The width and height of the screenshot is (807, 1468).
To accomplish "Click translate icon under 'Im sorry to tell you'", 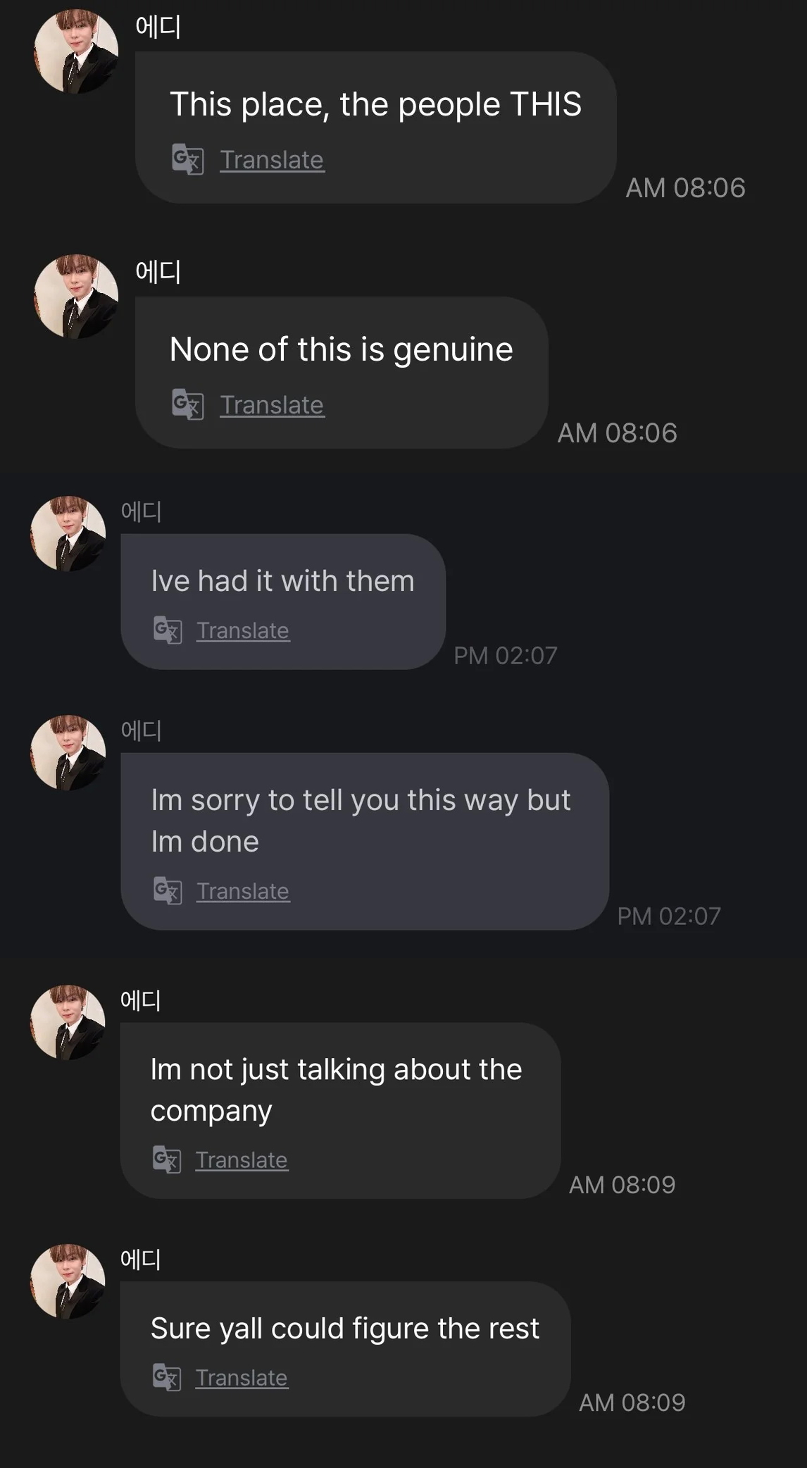I will pos(168,890).
